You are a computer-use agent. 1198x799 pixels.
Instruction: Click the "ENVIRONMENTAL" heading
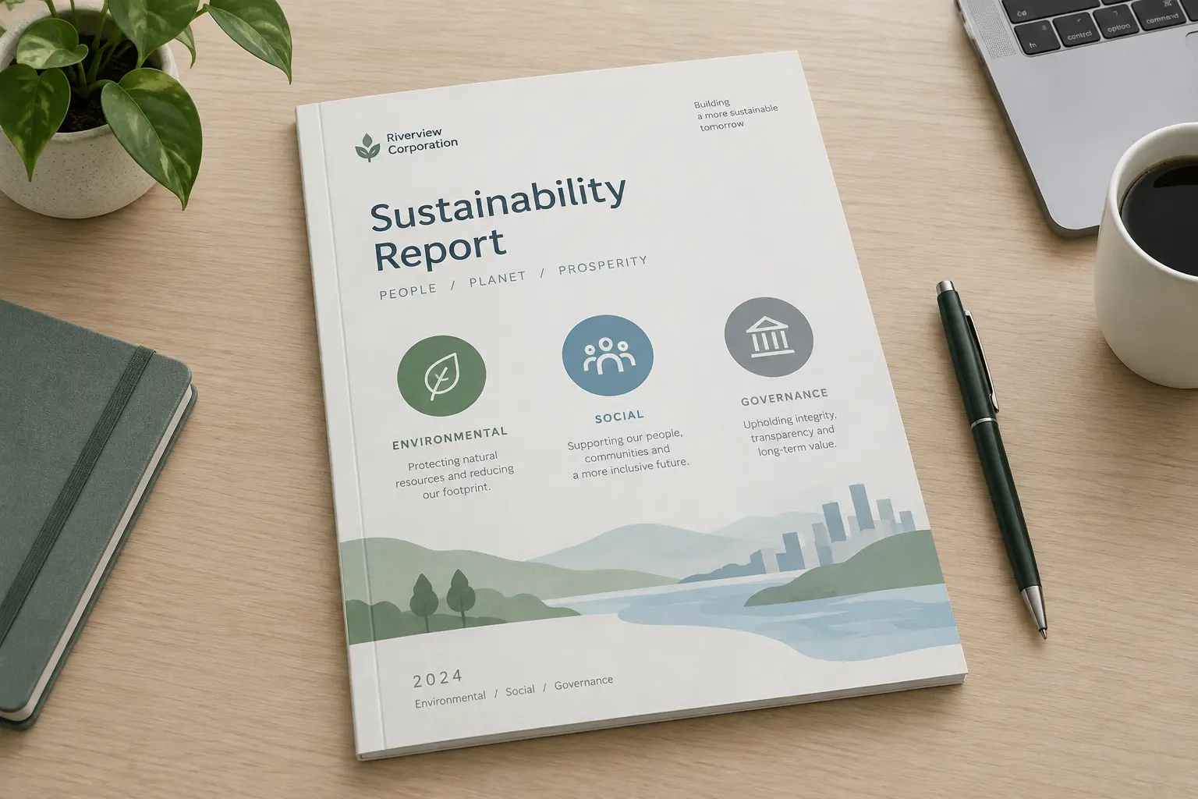coord(450,438)
